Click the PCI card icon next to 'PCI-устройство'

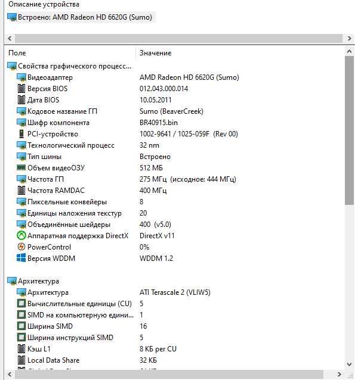pos(21,134)
